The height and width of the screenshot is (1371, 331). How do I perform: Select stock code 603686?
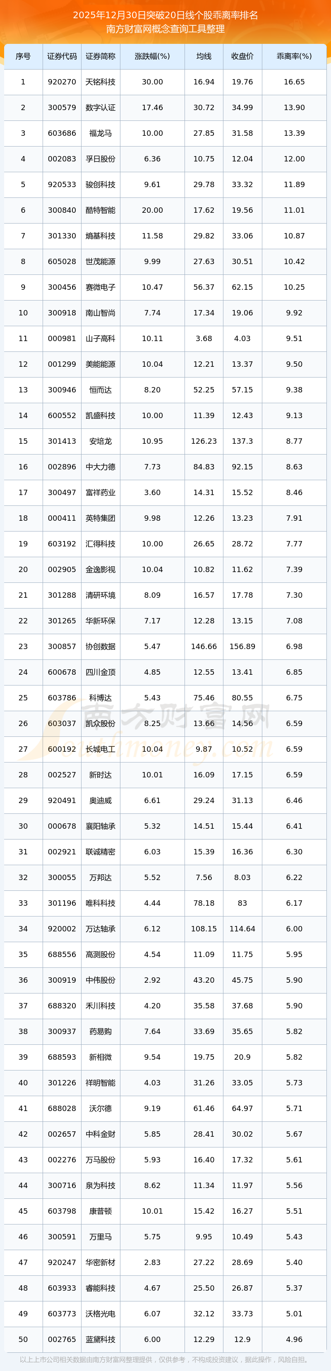[x=62, y=133]
